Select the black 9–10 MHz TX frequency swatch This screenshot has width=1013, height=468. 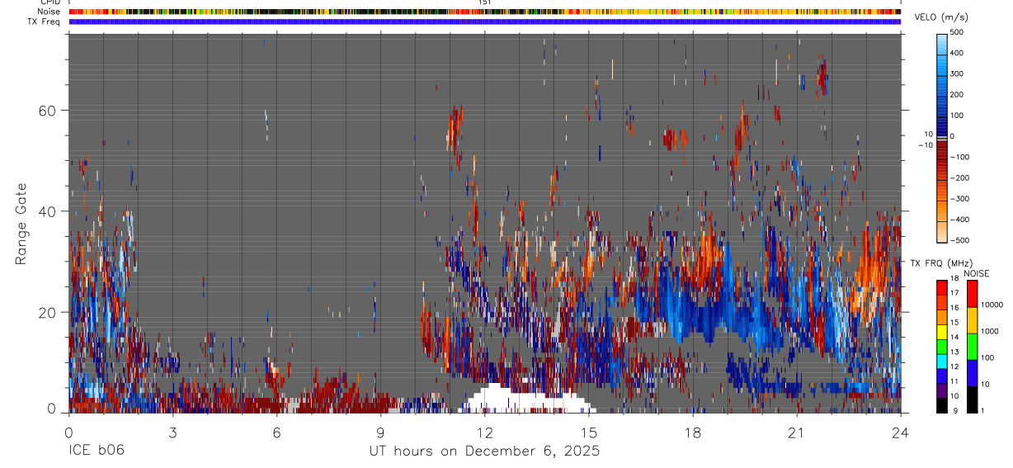tap(943, 406)
